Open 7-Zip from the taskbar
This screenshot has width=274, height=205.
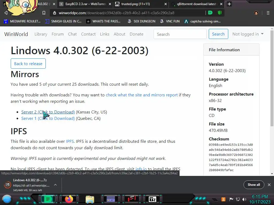coord(152,199)
